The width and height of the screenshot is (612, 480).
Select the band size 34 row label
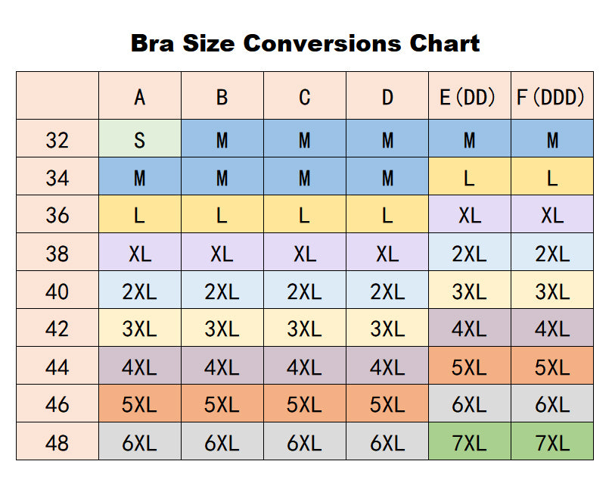[57, 177]
